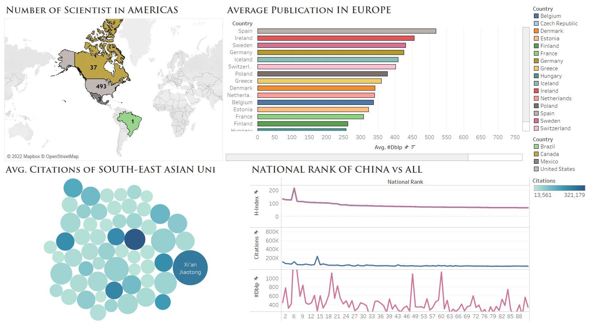Image resolution: width=591 pixels, height=325 pixels.
Task: Select Canada on the Americas map
Action: 93,68
